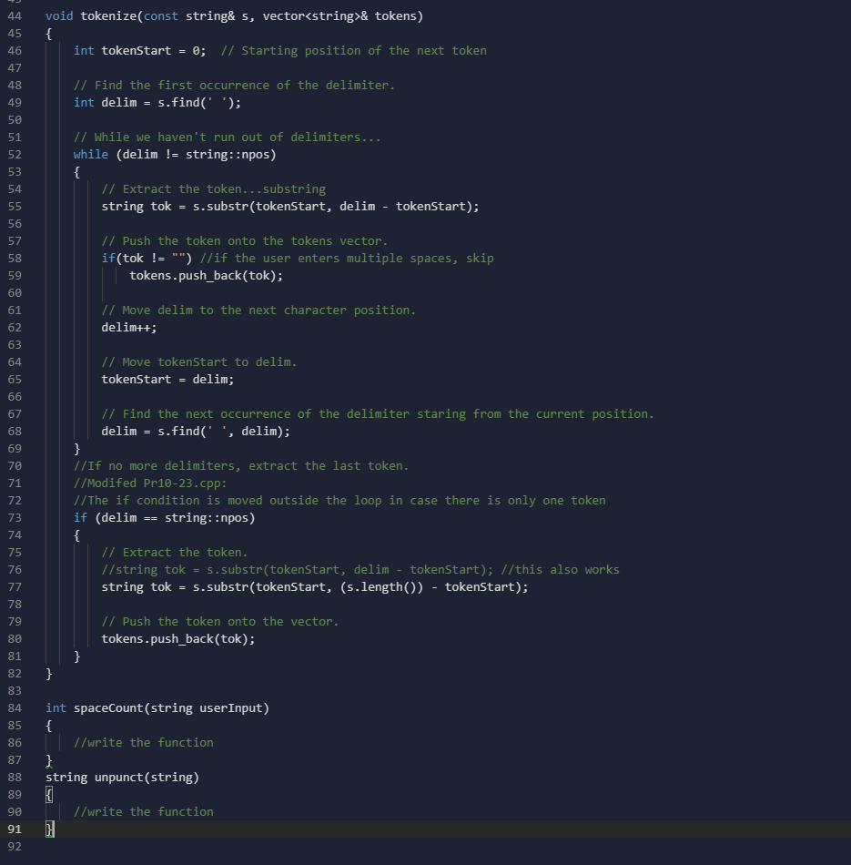Click empty line 47 number in gutter
Image resolution: width=851 pixels, height=865 pixels.
click(x=15, y=68)
